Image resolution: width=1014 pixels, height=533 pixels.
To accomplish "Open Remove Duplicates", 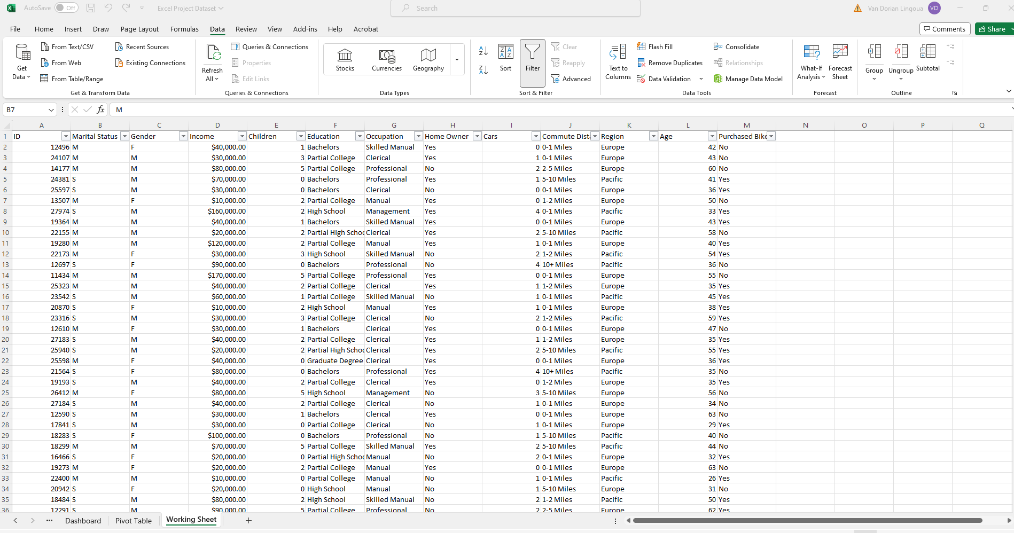I will (x=670, y=62).
